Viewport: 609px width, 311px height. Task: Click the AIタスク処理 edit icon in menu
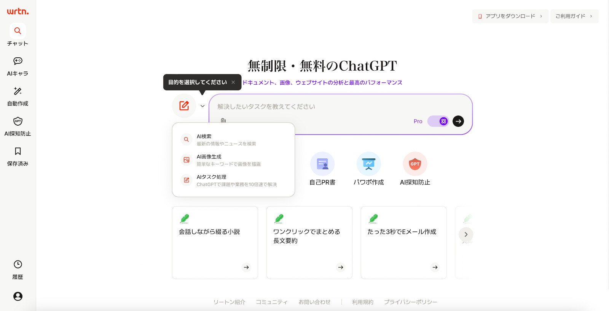point(187,180)
